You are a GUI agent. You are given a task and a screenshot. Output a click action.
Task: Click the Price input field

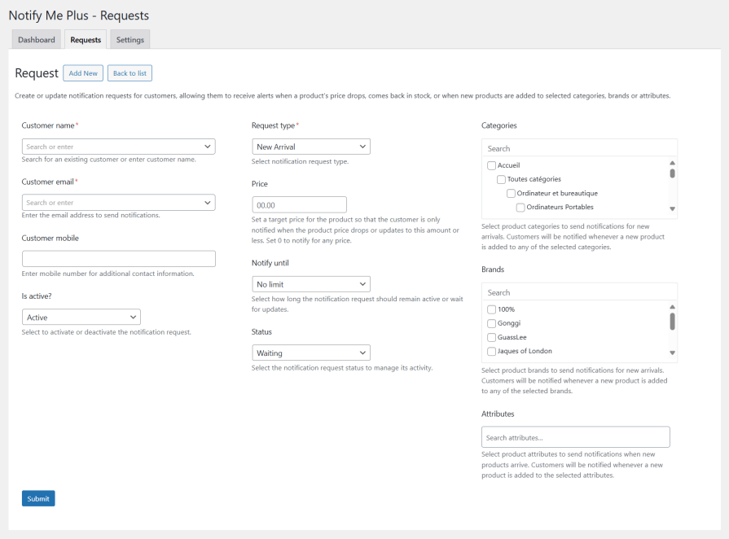(299, 205)
